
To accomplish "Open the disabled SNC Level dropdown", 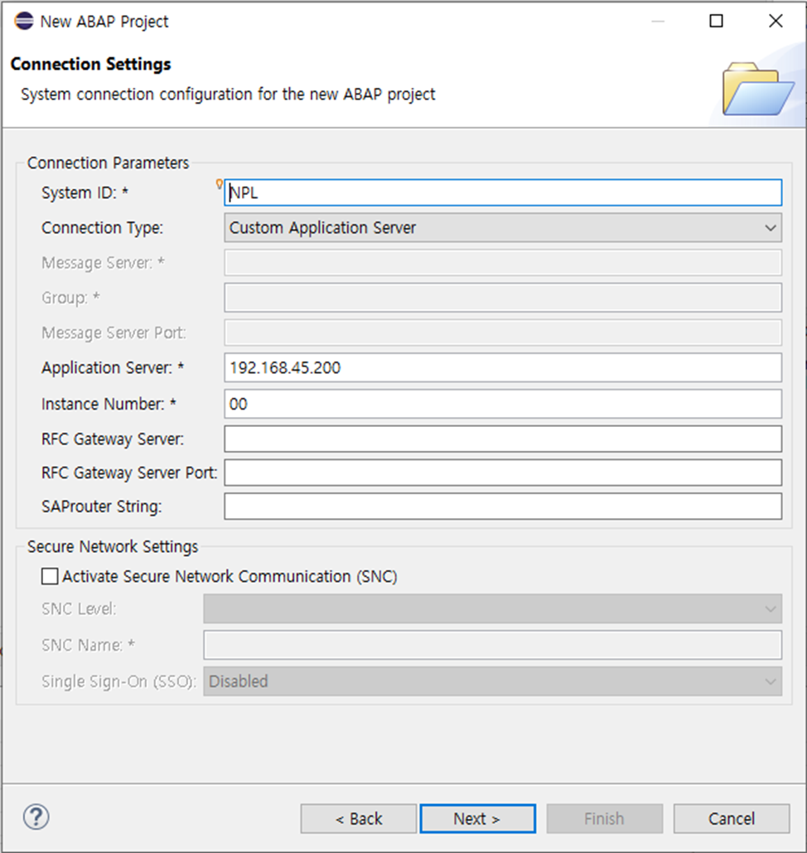I will (493, 608).
